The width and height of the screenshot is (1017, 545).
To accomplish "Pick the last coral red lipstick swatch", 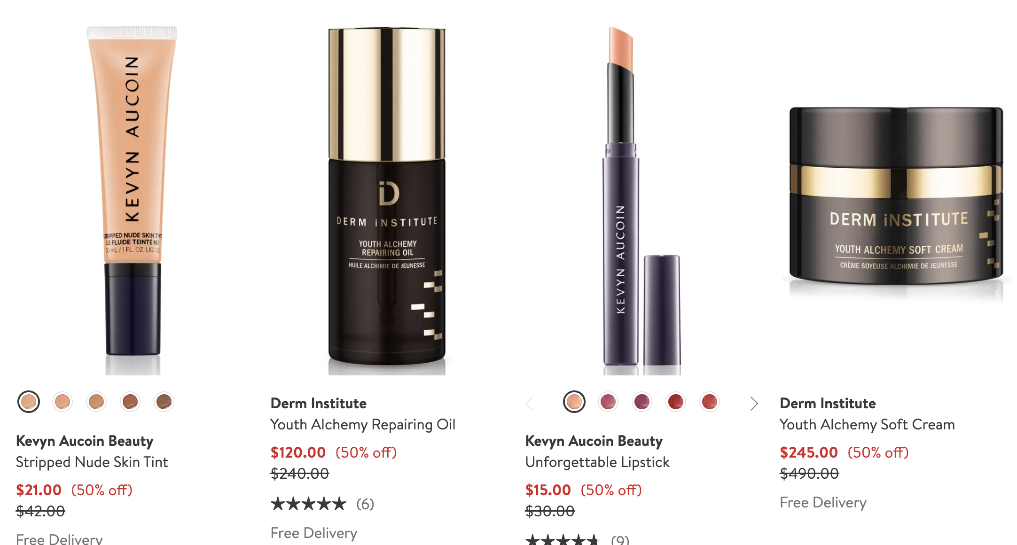I will pos(710,402).
